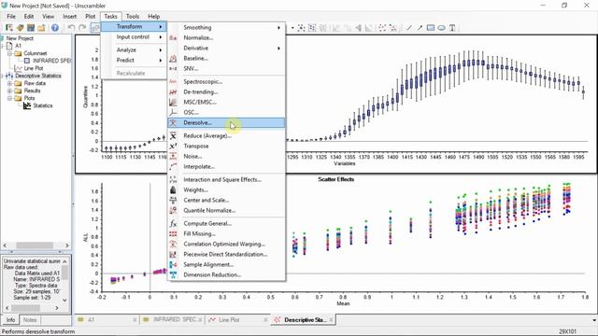Viewport: 598px width, 336px height.
Task: Click the Deresolve menu icon
Action: [x=173, y=122]
